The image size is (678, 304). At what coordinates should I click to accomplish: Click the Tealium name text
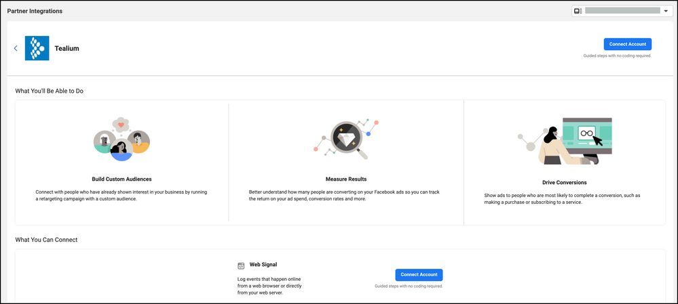point(67,49)
